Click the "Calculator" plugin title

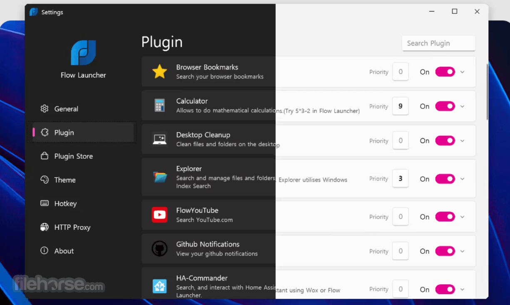point(192,101)
